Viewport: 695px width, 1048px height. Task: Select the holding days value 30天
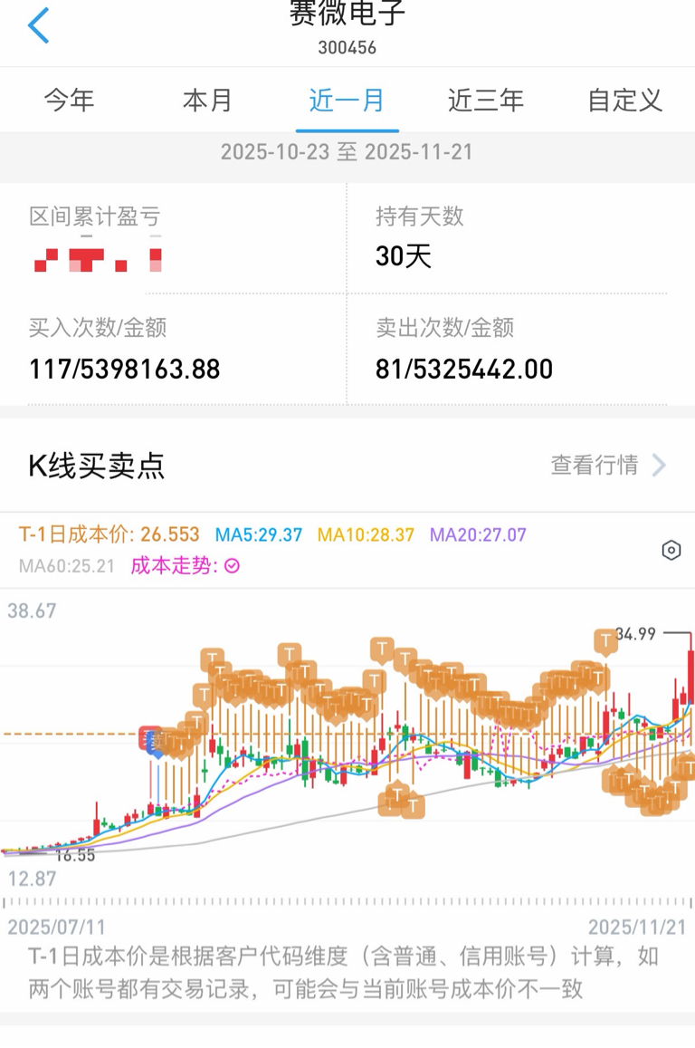(x=404, y=256)
